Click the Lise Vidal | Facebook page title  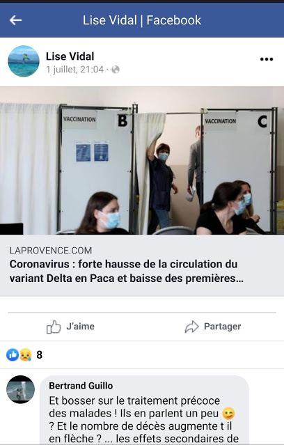142,20
